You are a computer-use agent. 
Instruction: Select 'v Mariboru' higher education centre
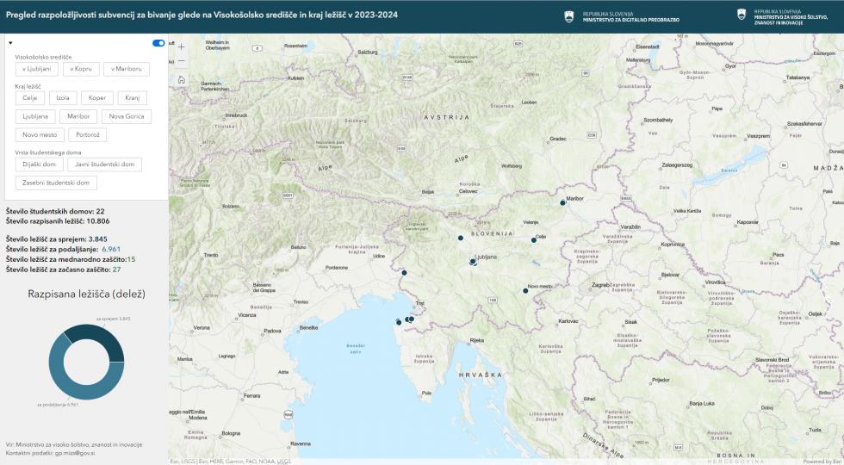pos(127,69)
